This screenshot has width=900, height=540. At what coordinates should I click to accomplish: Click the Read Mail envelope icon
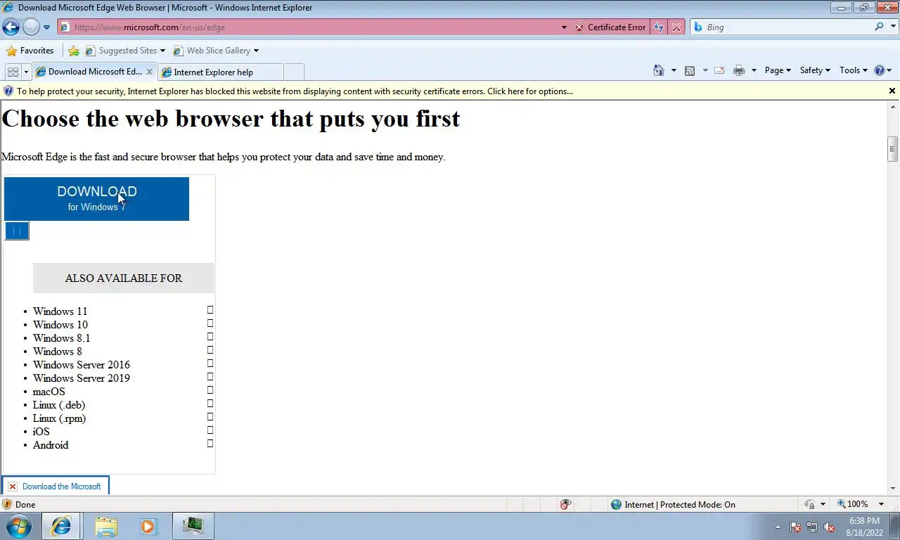pos(719,70)
